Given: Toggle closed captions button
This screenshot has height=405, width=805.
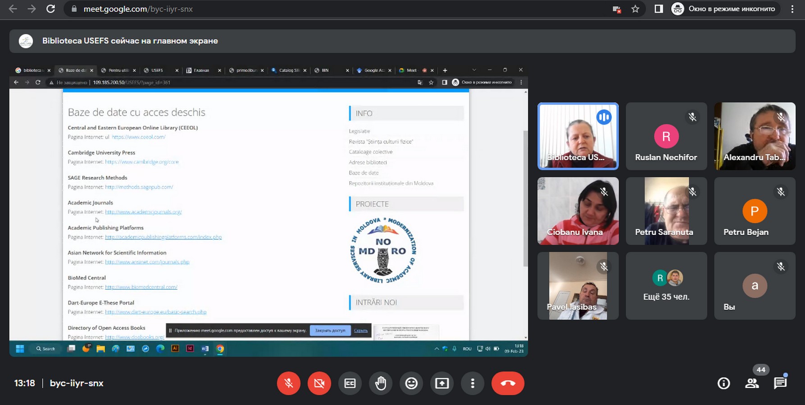Looking at the screenshot, I should coord(350,383).
